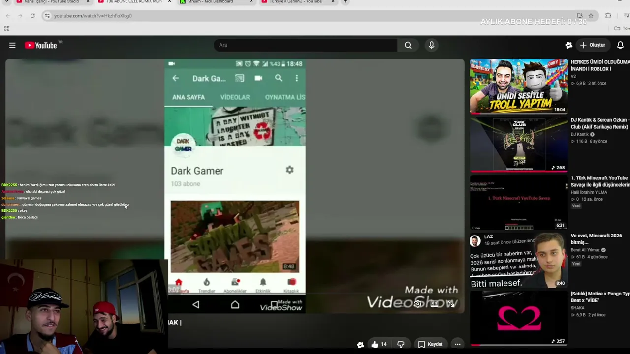Visit the SHAKA channel link
This screenshot has width=630, height=354.
click(578, 308)
